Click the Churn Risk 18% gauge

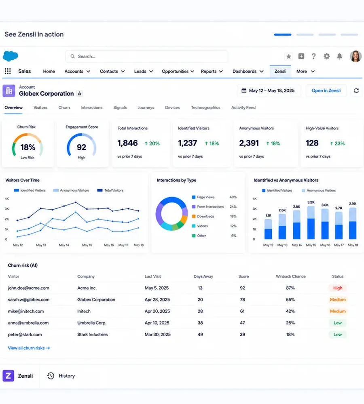tap(28, 145)
